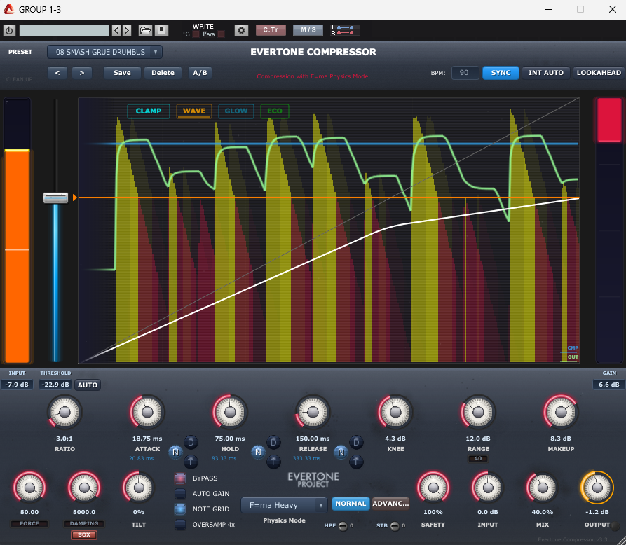Open the preset folder browse icon
Image resolution: width=626 pixels, height=545 pixels.
pyautogui.click(x=145, y=30)
